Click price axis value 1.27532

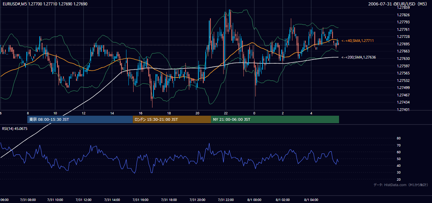tap(403, 81)
